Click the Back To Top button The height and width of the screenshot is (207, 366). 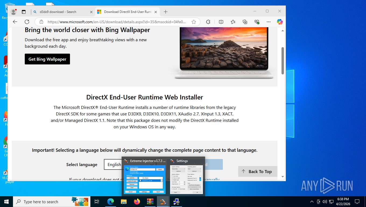pos(258,171)
